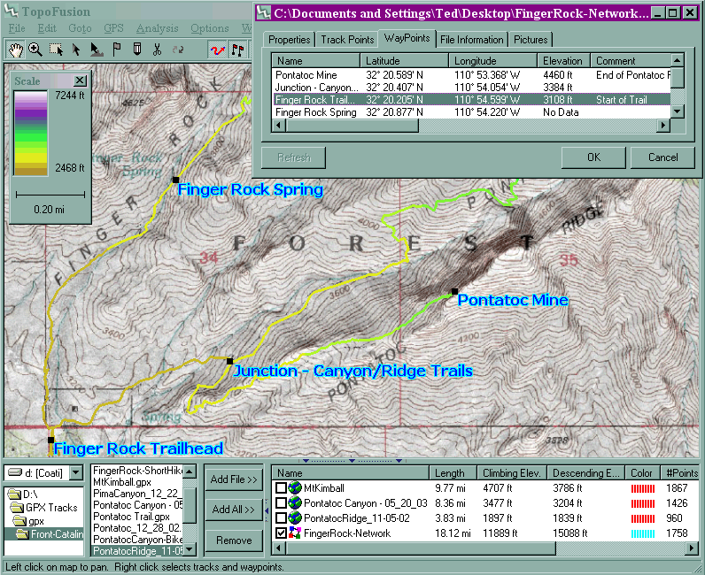Screen dimensions: 705x575
Task: Switch to the File Information tab
Action: click(x=472, y=40)
